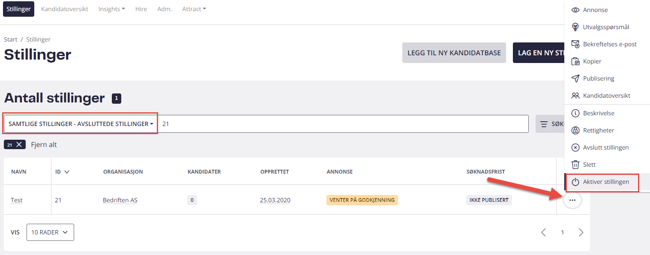Open the 10 rader rows dropdown
Viewport: 650px width, 255px height.
pyautogui.click(x=50, y=232)
